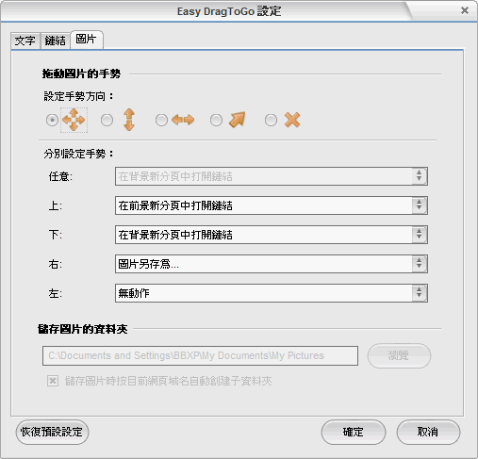Click the four-direction arrows gesture icon
The width and height of the screenshot is (478, 459).
pyautogui.click(x=74, y=120)
